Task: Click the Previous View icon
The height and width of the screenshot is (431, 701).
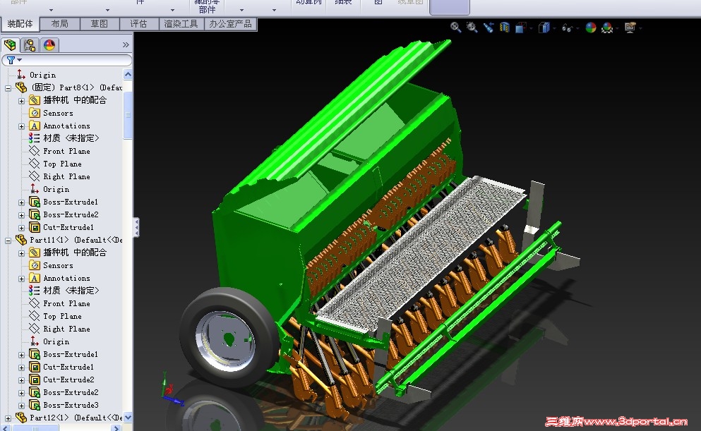Action: (x=489, y=28)
